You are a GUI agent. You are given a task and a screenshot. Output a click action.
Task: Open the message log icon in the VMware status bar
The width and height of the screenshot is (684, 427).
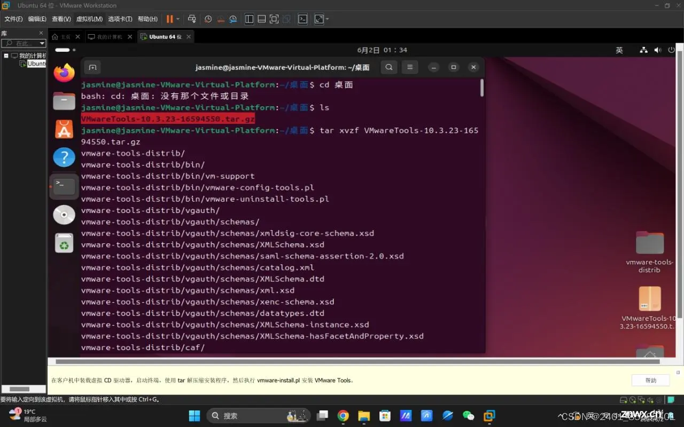(x=671, y=400)
